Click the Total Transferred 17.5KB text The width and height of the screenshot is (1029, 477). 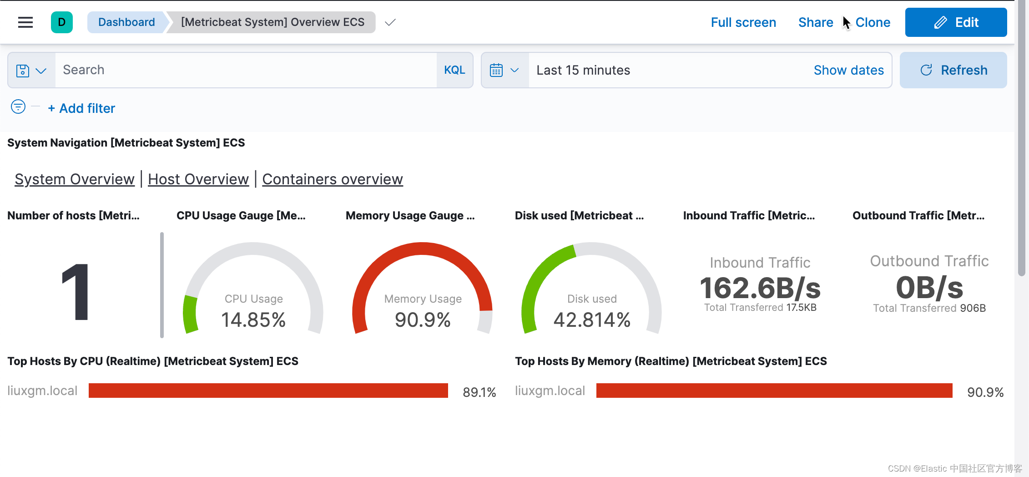[760, 308]
